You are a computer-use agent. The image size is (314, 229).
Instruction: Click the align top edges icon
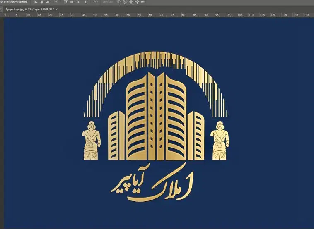(65, 2)
